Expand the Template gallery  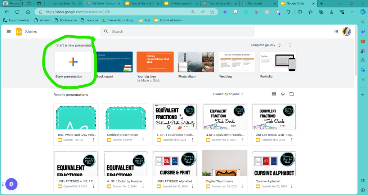point(266,45)
